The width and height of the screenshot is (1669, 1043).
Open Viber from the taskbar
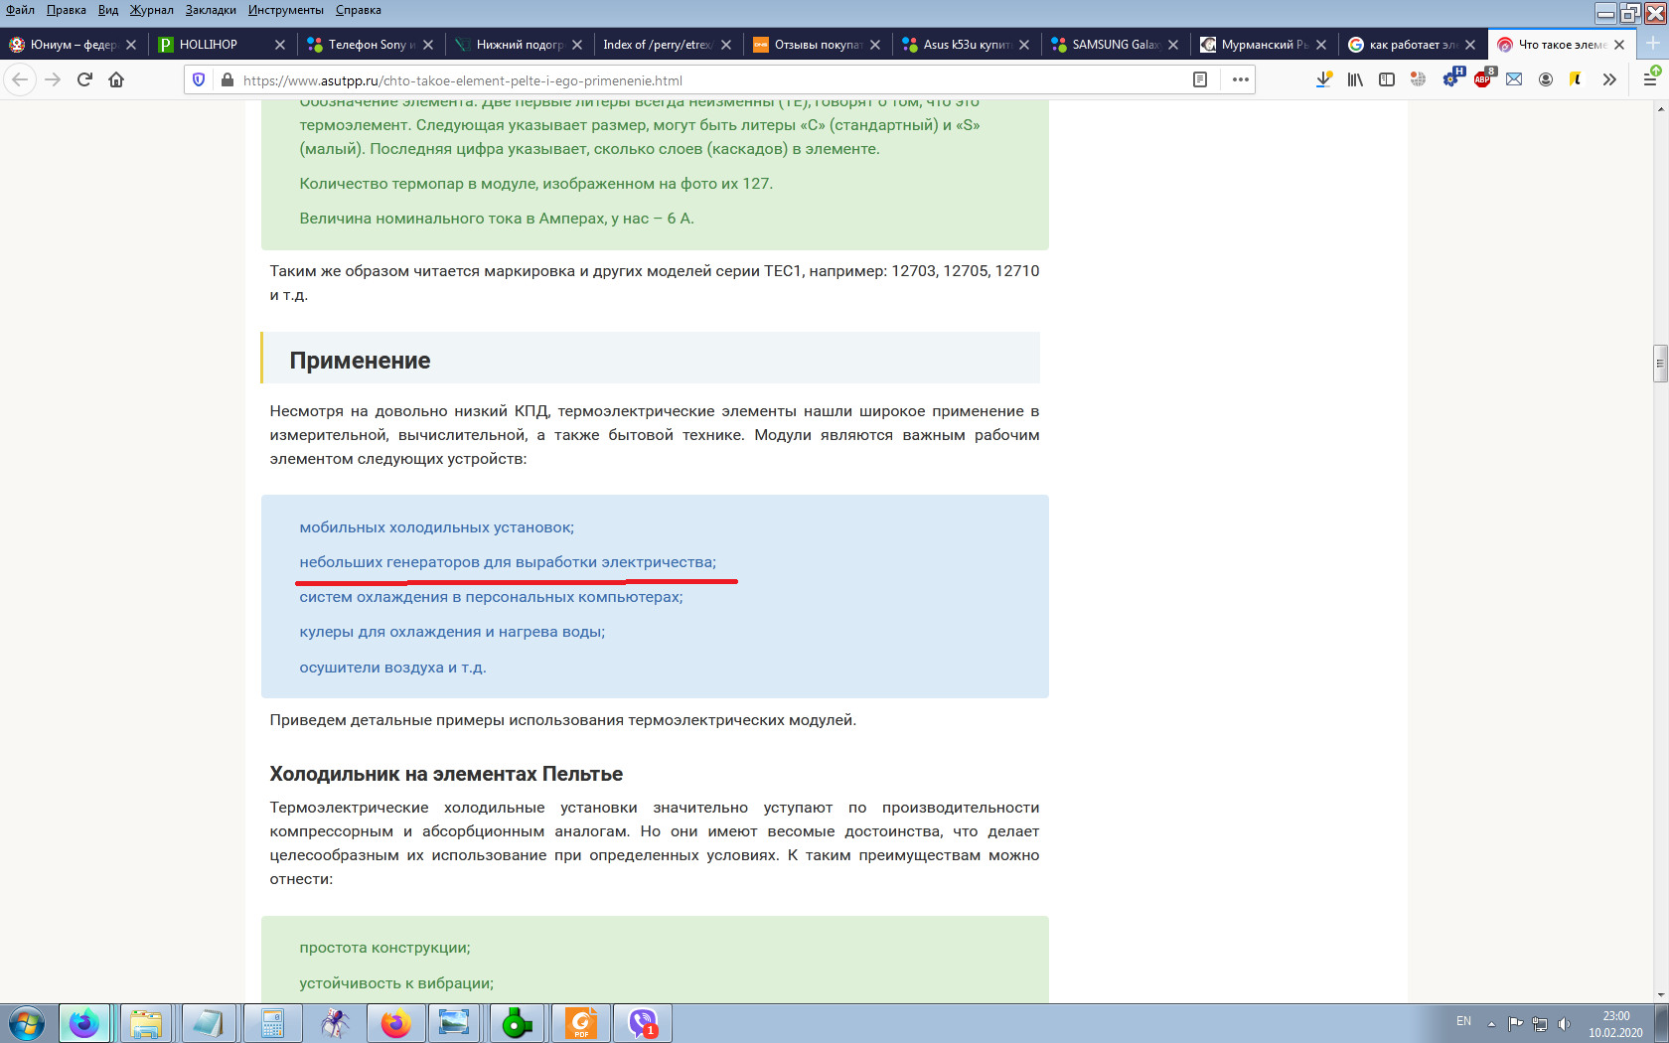(643, 1023)
